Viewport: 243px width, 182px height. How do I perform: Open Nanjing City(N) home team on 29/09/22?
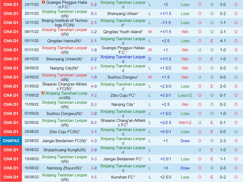(x=64, y=68)
